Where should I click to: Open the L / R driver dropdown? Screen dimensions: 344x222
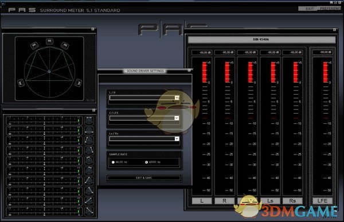(x=177, y=98)
